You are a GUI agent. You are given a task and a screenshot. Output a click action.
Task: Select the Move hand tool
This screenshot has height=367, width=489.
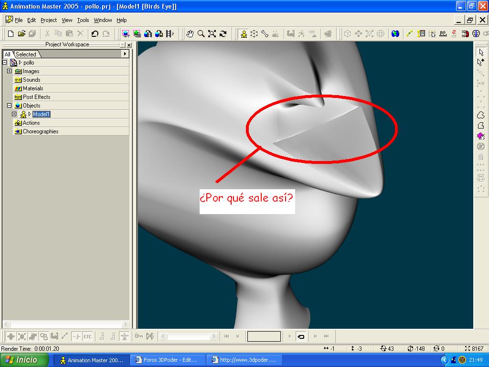[190, 34]
